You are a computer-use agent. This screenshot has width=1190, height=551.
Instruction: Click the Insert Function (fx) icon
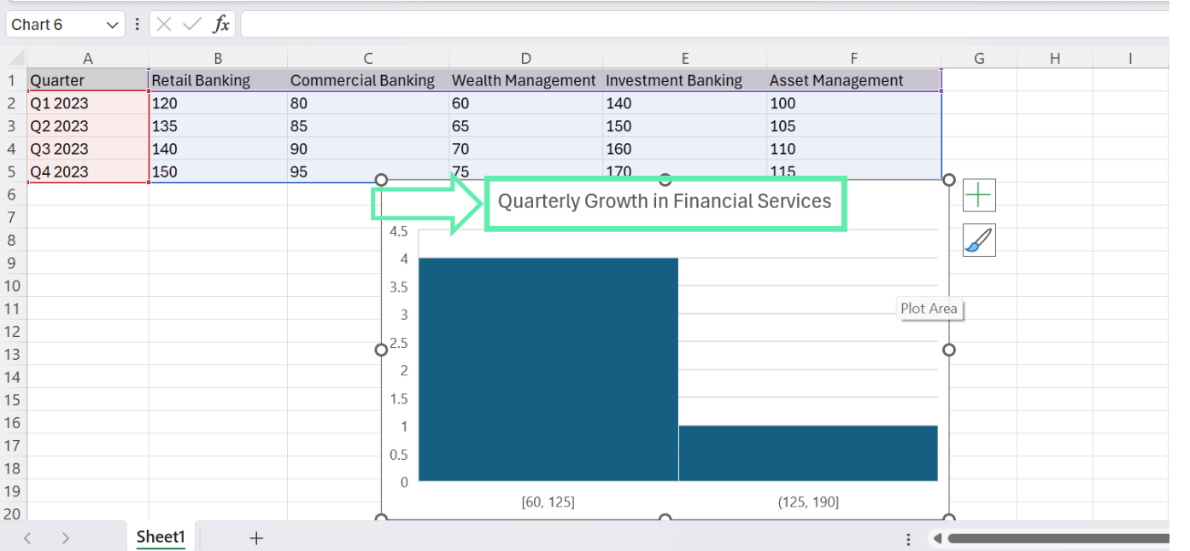(221, 24)
